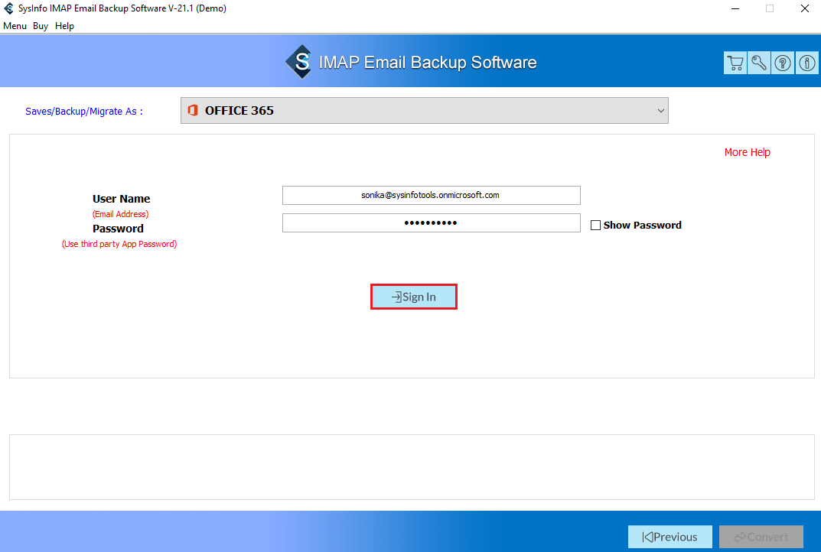Click 'Saves/Backup/Migrate As :' label
Screen dimensions: 821x552
(x=83, y=112)
